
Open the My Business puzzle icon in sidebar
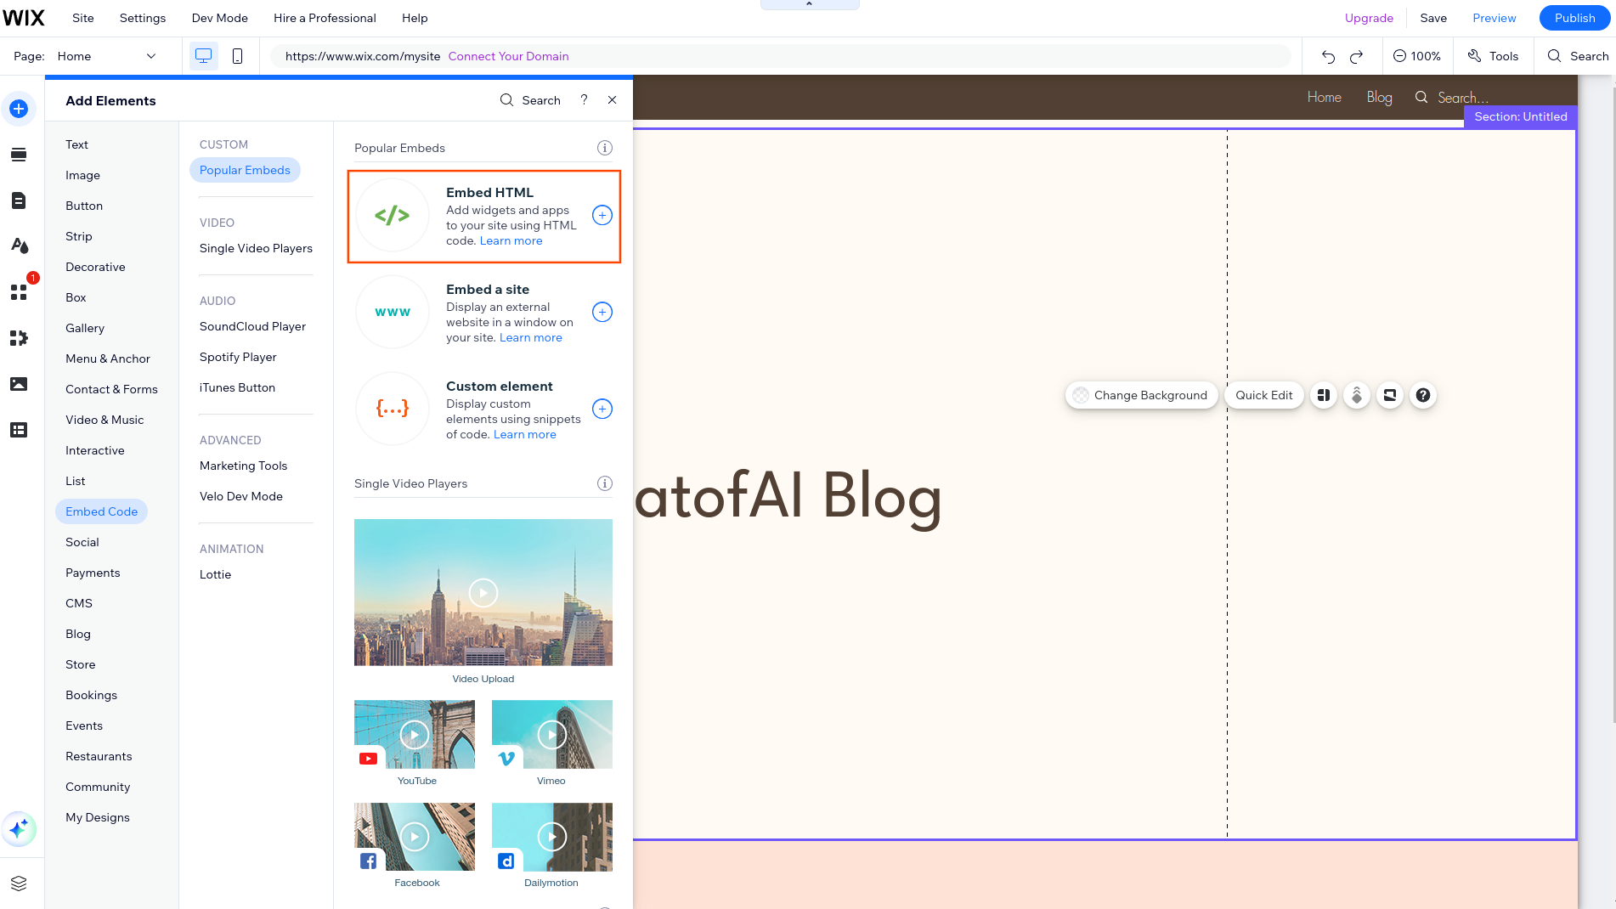[19, 338]
